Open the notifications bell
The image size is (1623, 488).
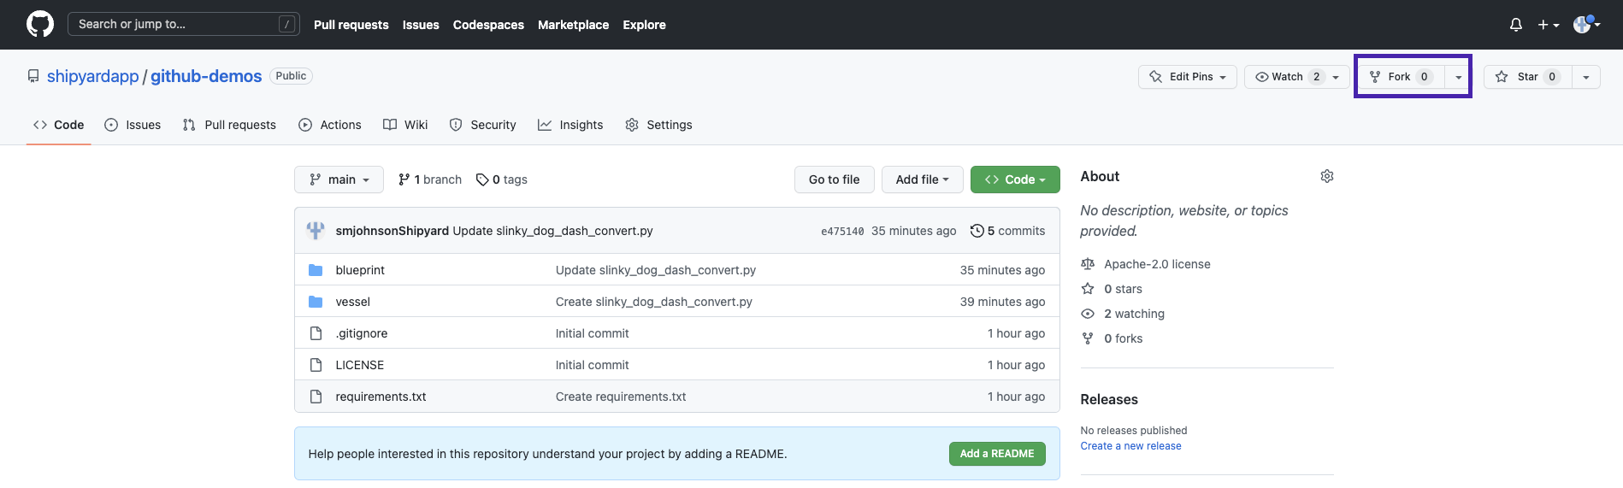1515,25
